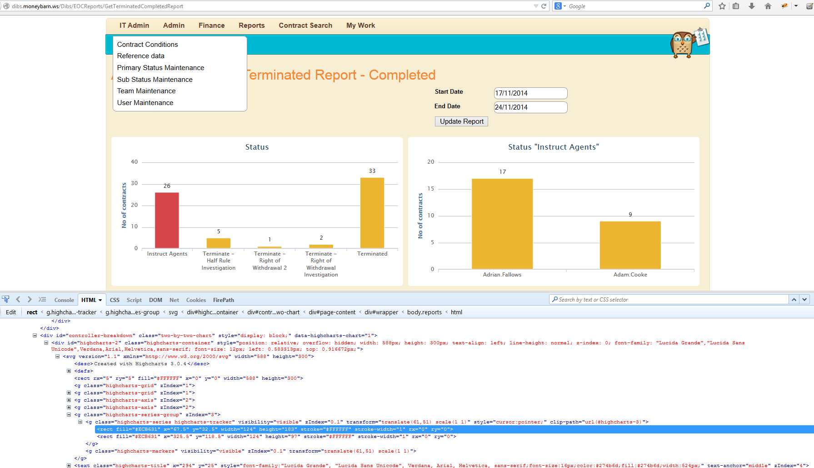Switch to the Firebug Net tab
Screen dimensions: 814x468
tap(174, 300)
